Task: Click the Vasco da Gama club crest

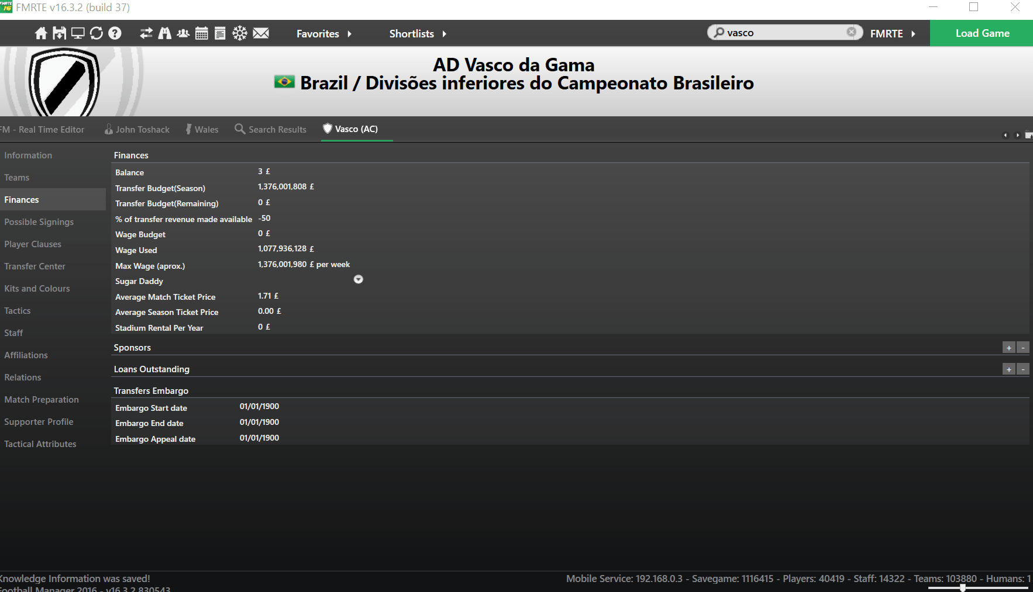Action: coord(64,82)
